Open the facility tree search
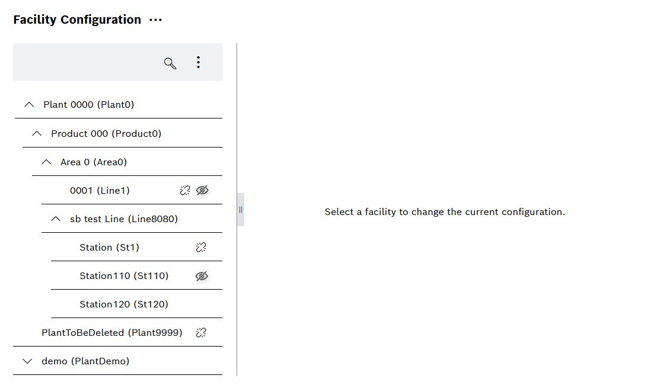The width and height of the screenshot is (654, 388). [x=170, y=63]
